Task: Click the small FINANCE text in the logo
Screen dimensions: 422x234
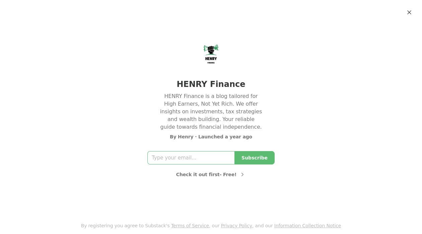Action: (211, 63)
